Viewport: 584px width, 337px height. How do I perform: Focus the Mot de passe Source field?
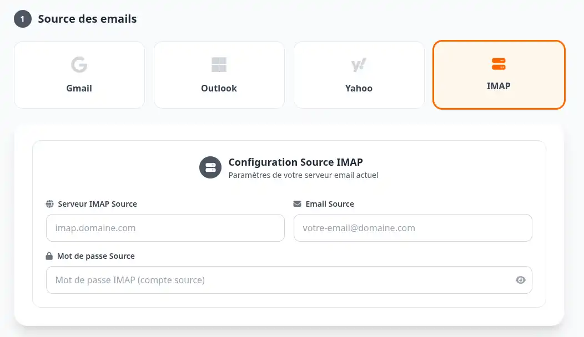tap(289, 280)
